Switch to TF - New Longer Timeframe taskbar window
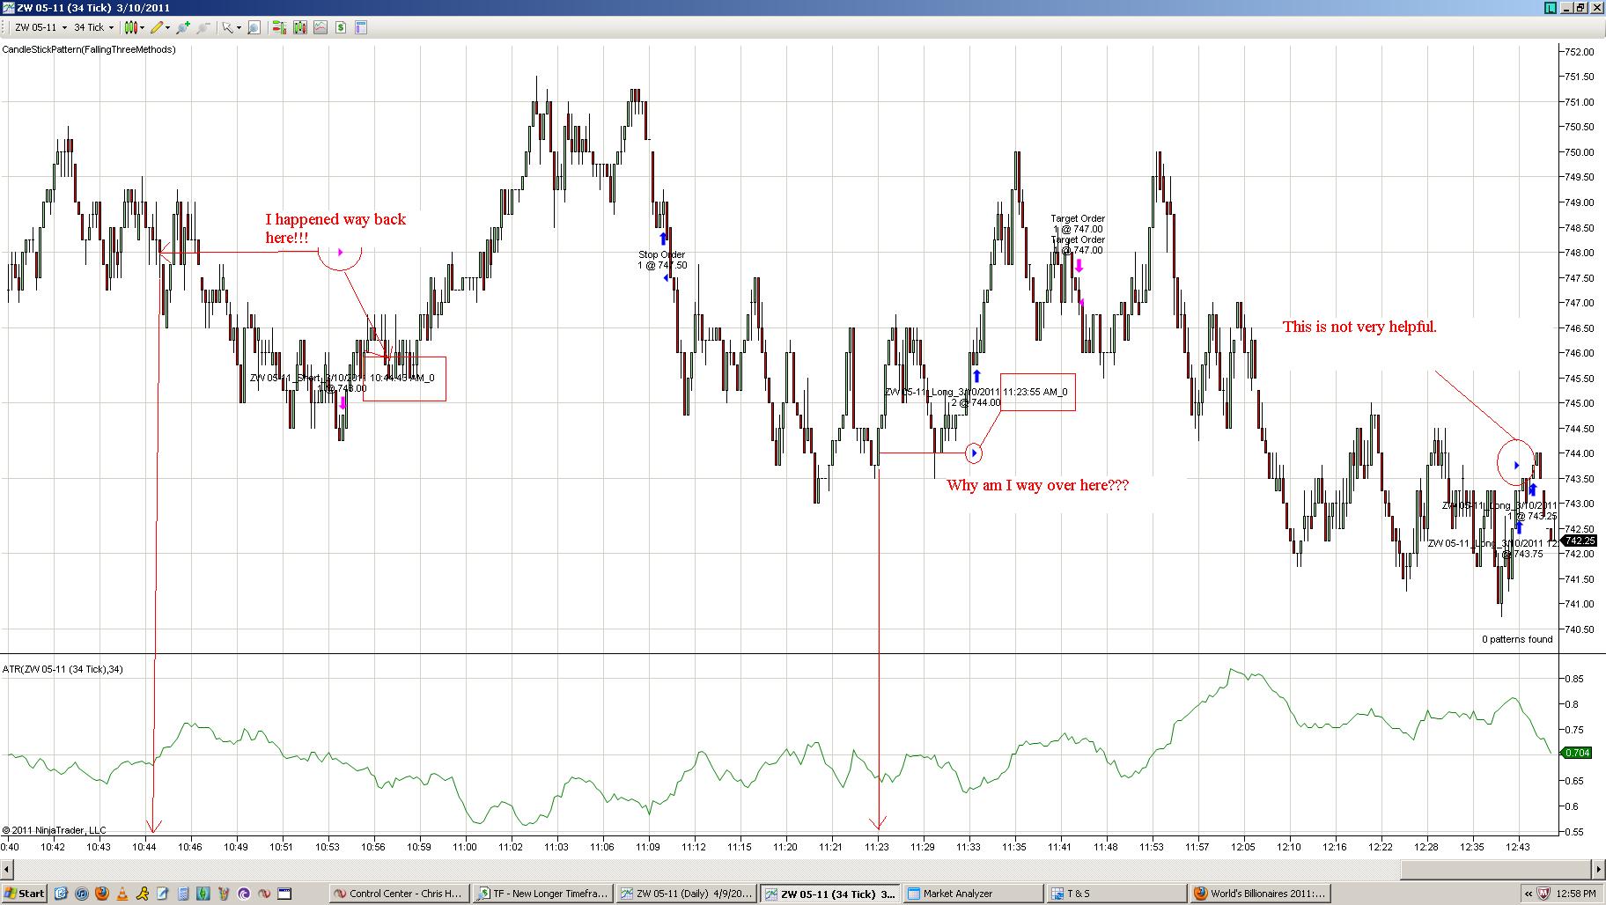The height and width of the screenshot is (905, 1606). pyautogui.click(x=542, y=894)
